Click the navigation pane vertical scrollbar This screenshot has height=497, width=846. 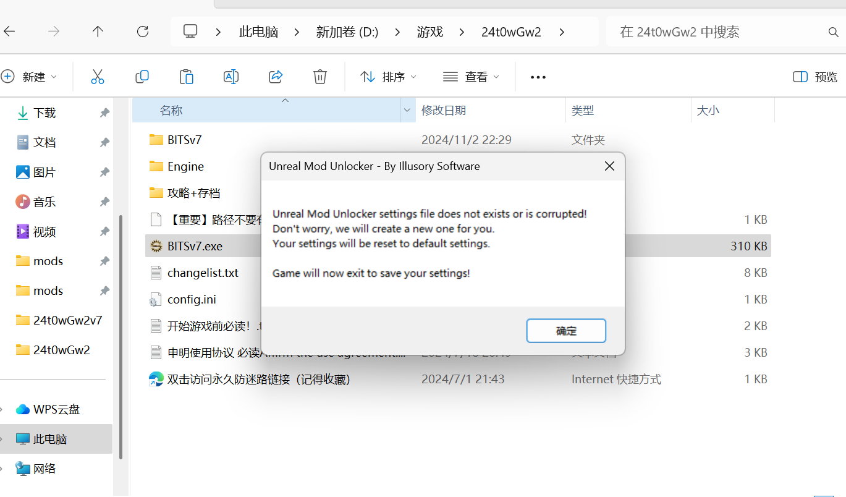[121, 337]
